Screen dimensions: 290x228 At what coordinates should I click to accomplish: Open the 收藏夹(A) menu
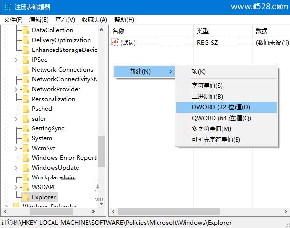(95, 20)
